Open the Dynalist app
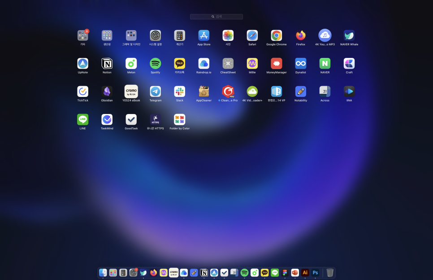Viewport: 433px width, 280px height. tap(301, 64)
